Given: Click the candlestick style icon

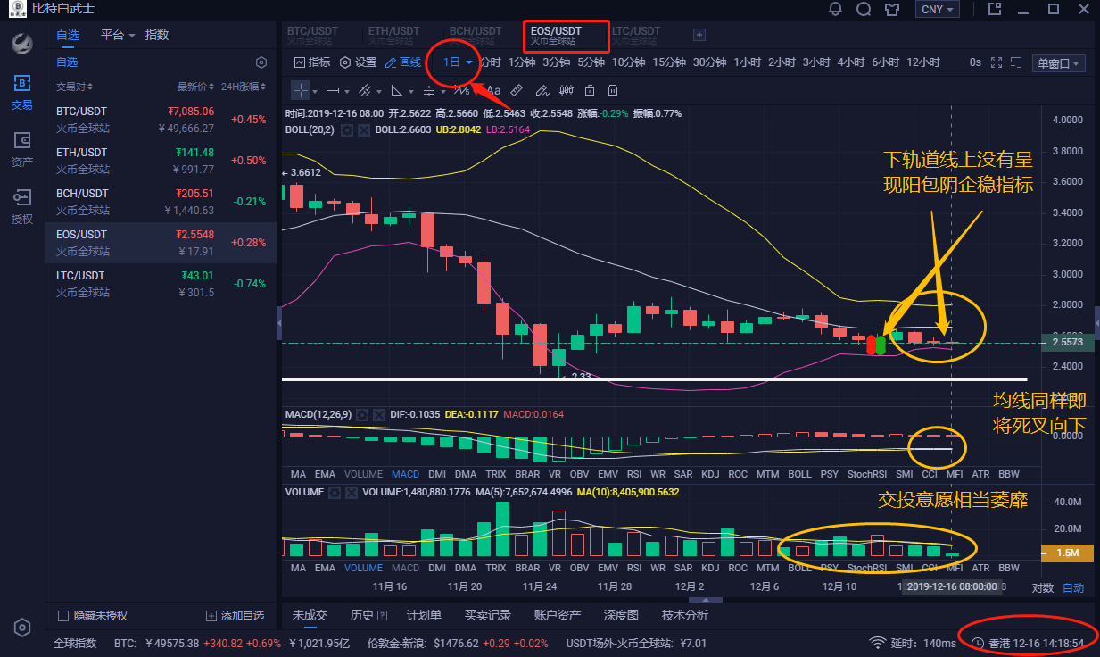Looking at the screenshot, I should (566, 90).
